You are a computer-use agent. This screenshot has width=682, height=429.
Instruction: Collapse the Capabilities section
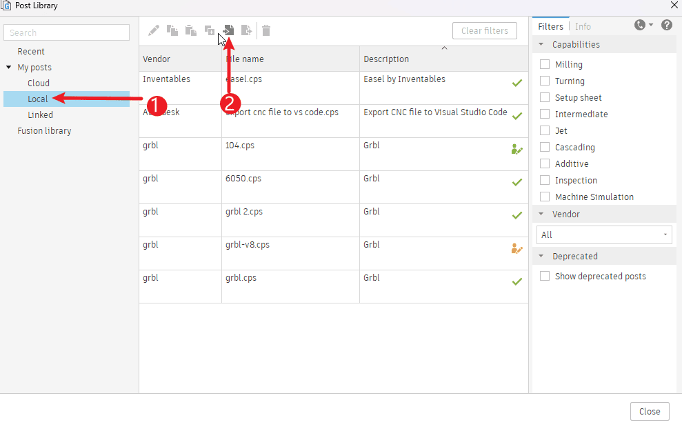(541, 44)
